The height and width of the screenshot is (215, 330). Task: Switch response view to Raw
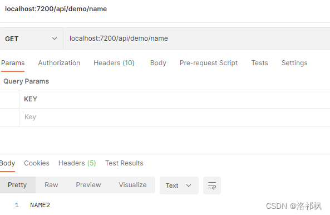51,185
